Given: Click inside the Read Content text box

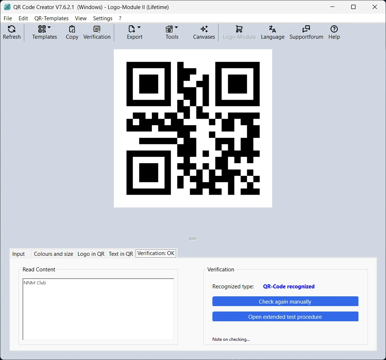Looking at the screenshot, I should point(98,309).
